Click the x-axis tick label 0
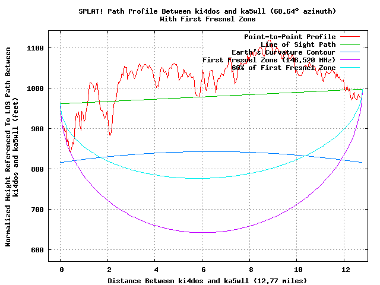The width and height of the screenshot is (380, 285). coord(62,270)
